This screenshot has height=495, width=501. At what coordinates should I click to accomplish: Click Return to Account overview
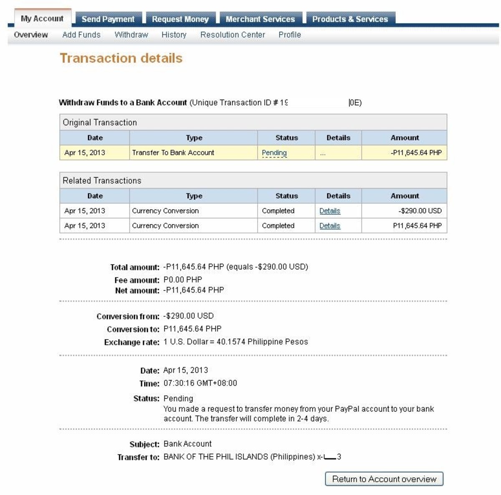click(384, 479)
